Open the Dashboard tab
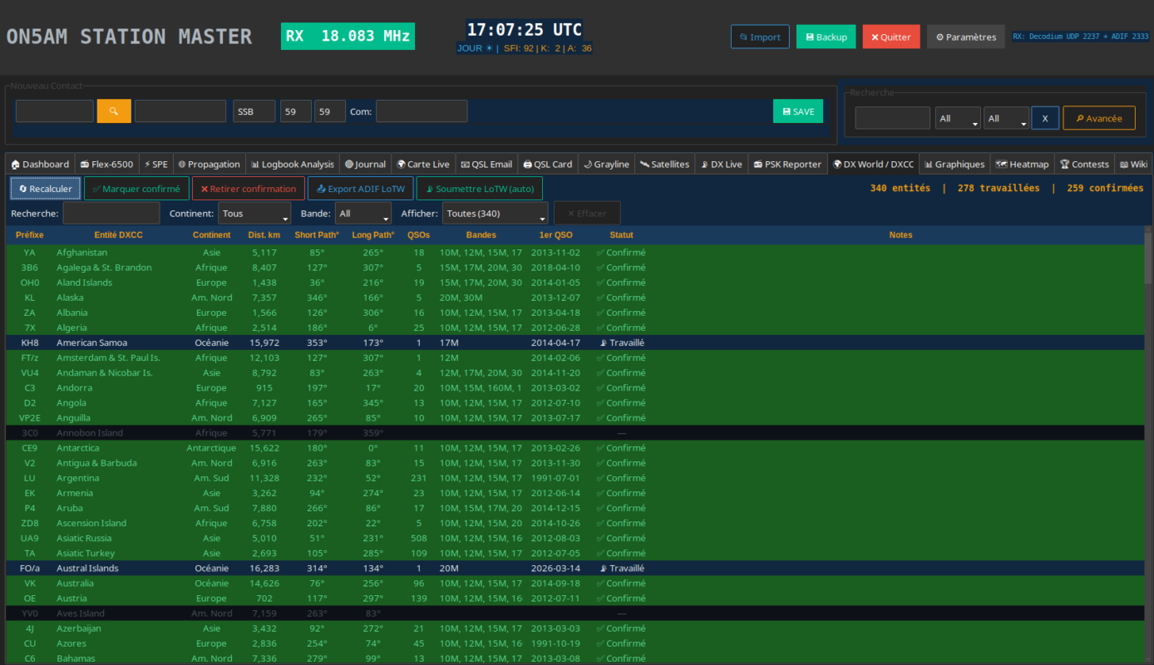 [40, 165]
